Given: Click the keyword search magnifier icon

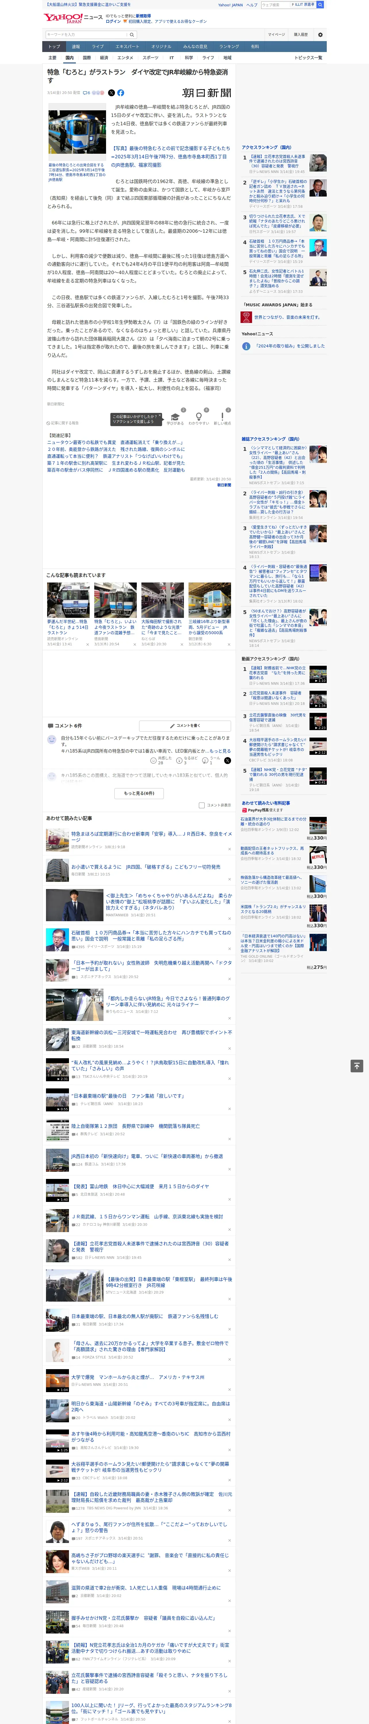Looking at the screenshot, I should (132, 34).
